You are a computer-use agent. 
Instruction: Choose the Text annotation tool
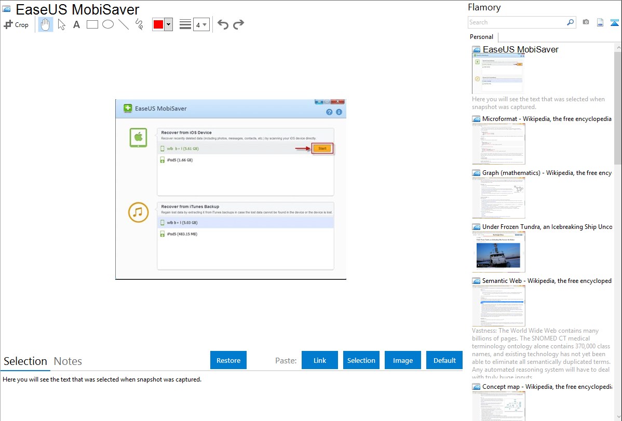pyautogui.click(x=76, y=24)
